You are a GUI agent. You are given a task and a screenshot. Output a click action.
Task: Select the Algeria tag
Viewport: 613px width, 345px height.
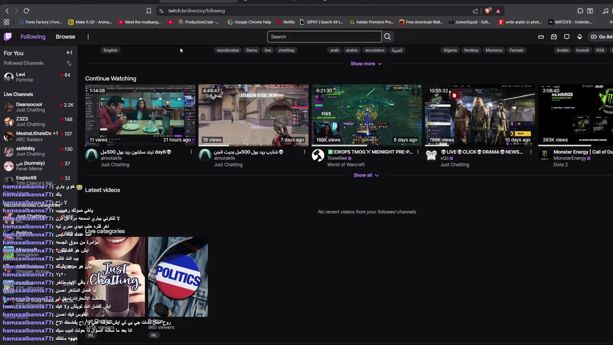tap(450, 50)
